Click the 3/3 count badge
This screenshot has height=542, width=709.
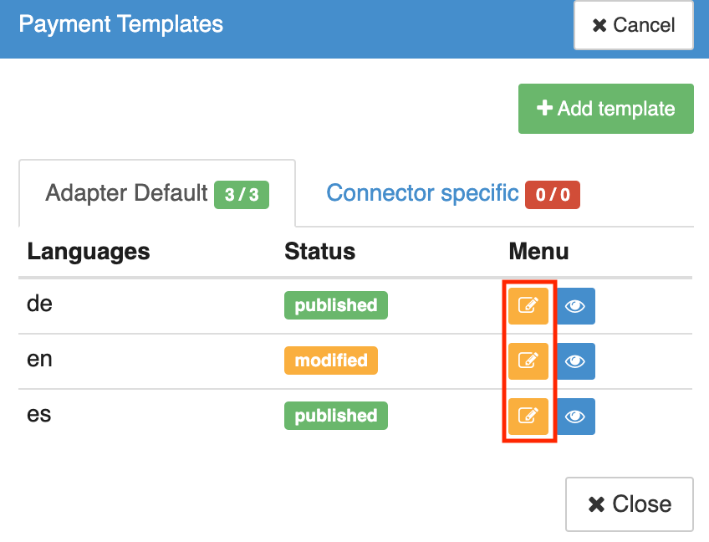point(242,195)
